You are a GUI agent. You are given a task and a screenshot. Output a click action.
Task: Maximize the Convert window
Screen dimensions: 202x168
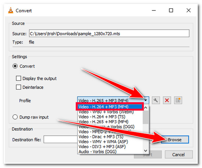pos(171,10)
